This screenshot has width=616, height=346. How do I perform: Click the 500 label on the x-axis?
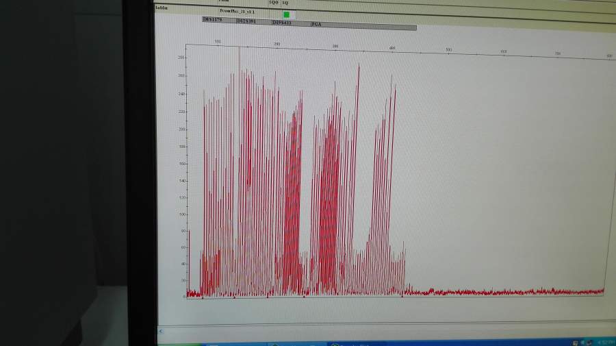click(x=448, y=49)
